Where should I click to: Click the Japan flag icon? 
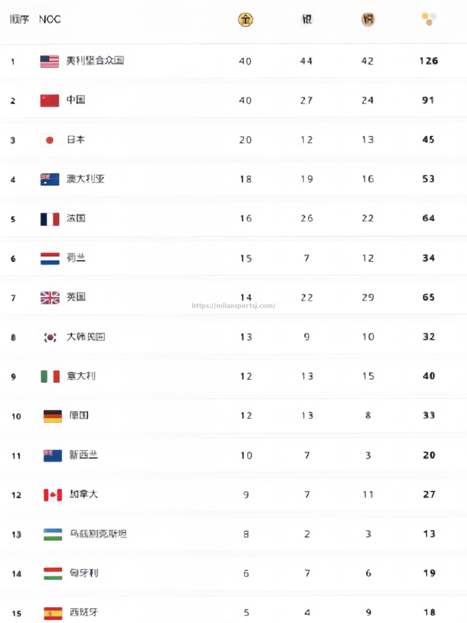tap(50, 140)
